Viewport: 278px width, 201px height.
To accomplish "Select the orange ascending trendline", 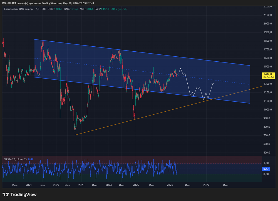I will (168, 111).
